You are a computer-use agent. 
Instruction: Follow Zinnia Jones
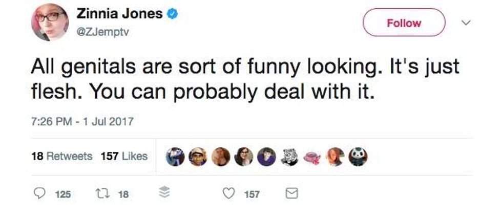tap(404, 23)
